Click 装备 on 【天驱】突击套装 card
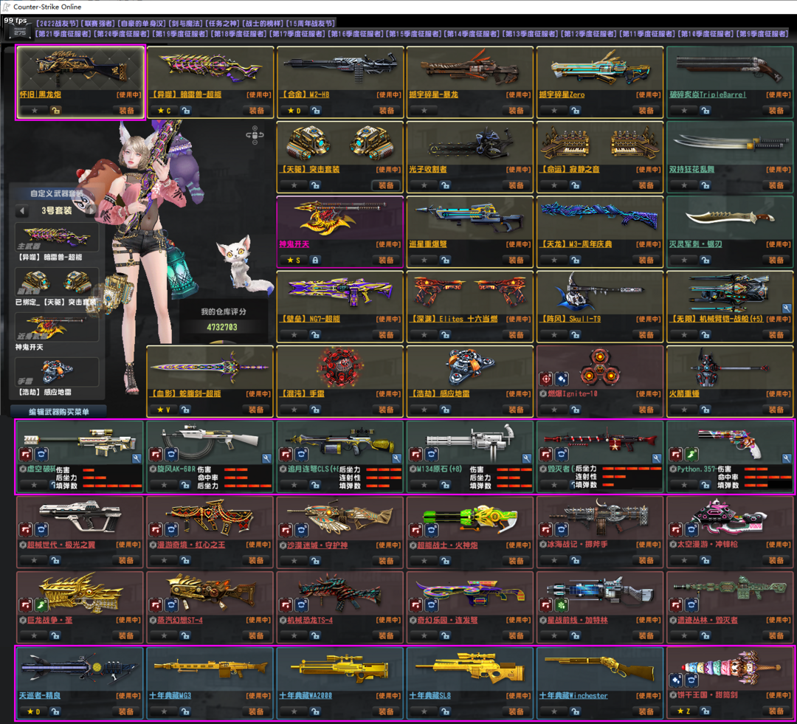The width and height of the screenshot is (797, 724). pyautogui.click(x=386, y=185)
